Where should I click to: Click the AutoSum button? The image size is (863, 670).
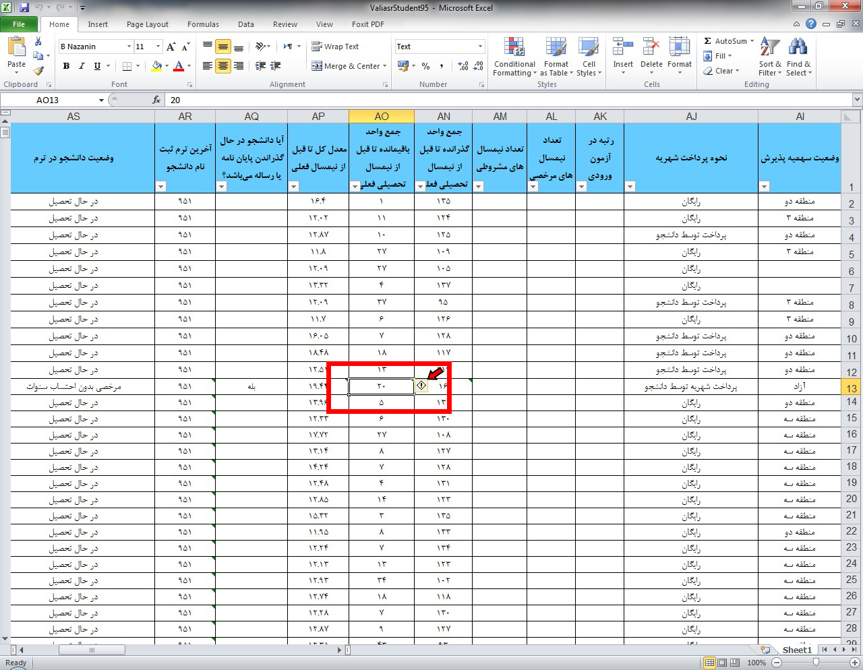725,41
